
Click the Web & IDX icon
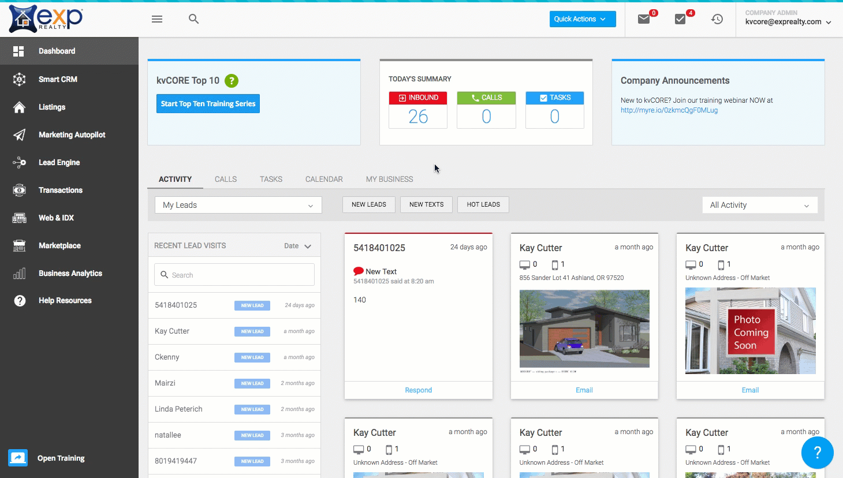(x=19, y=218)
